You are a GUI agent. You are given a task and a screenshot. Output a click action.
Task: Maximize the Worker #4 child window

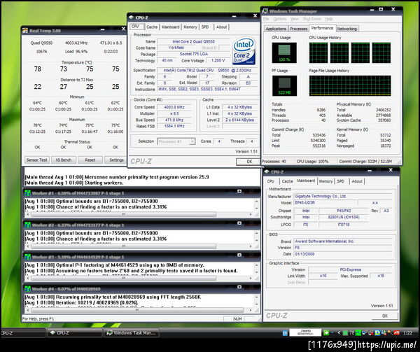(239, 287)
